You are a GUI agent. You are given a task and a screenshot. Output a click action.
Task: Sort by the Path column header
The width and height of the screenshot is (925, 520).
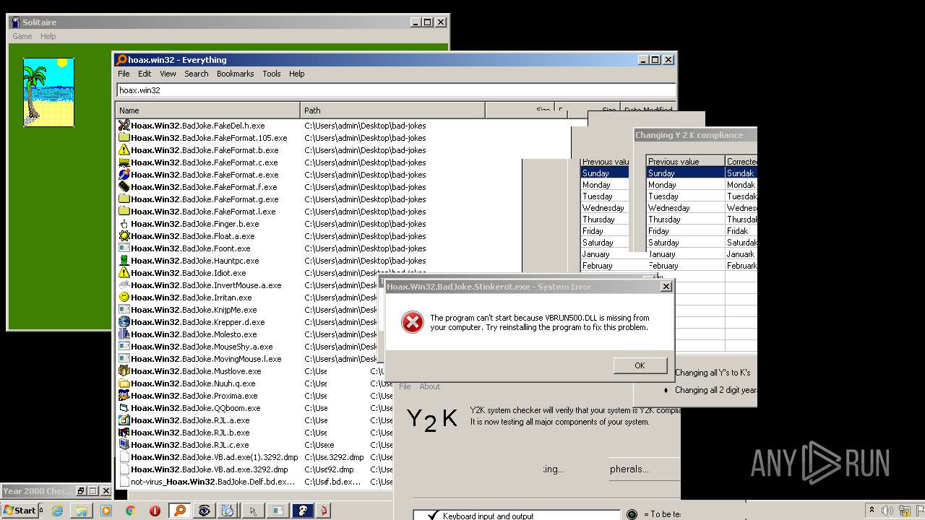point(392,110)
